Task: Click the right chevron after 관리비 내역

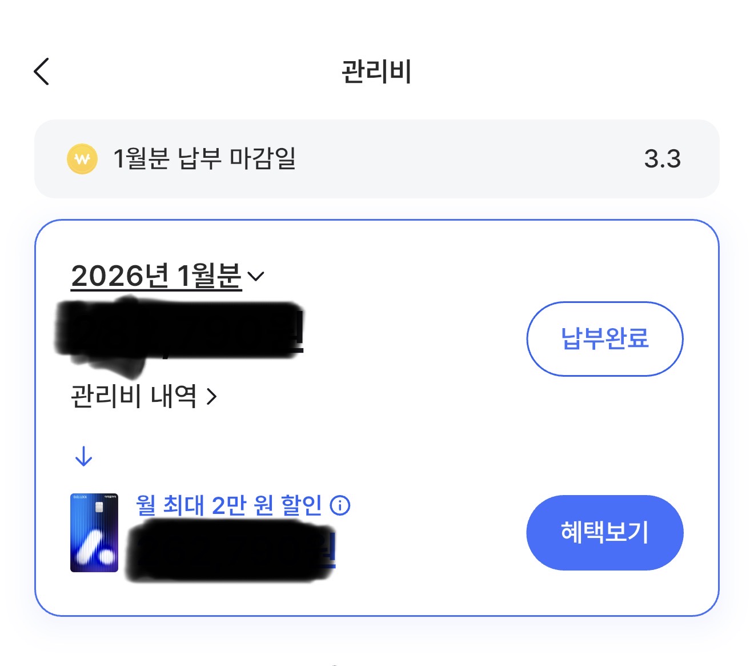Action: point(212,396)
